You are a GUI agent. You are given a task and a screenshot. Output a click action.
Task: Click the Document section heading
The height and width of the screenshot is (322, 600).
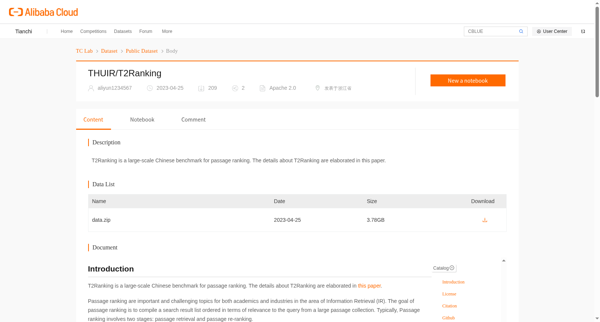pos(105,248)
